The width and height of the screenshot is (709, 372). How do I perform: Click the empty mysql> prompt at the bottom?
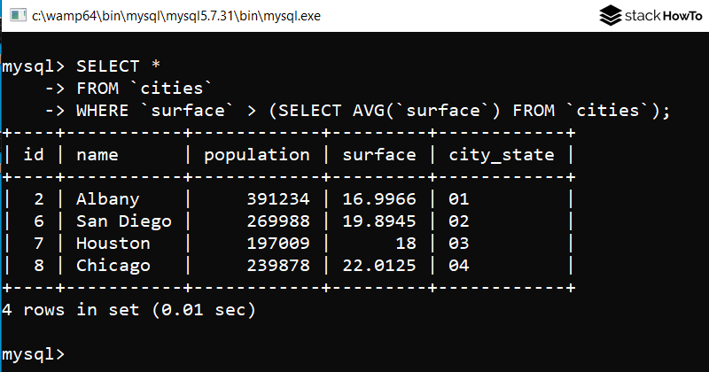tap(34, 353)
